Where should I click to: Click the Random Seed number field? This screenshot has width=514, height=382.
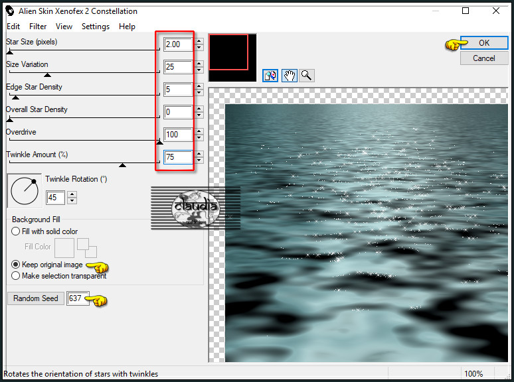point(78,298)
